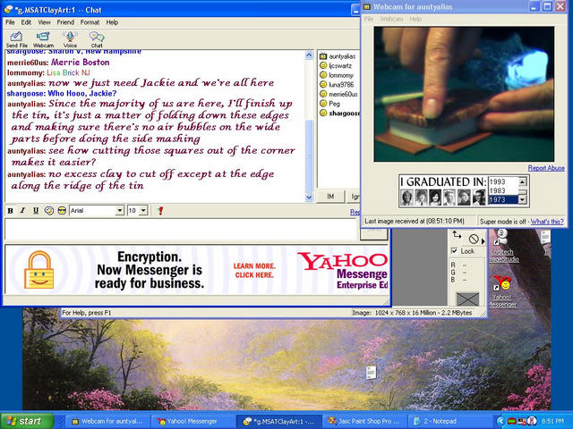Select 1983 in graduation year list
This screenshot has width=573, height=429.
pos(503,190)
